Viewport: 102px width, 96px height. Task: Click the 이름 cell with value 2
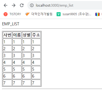[x=17, y=49]
